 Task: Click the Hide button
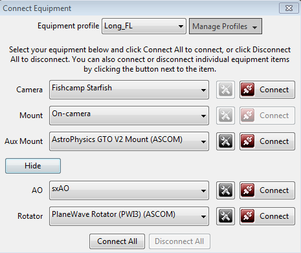click(33, 166)
